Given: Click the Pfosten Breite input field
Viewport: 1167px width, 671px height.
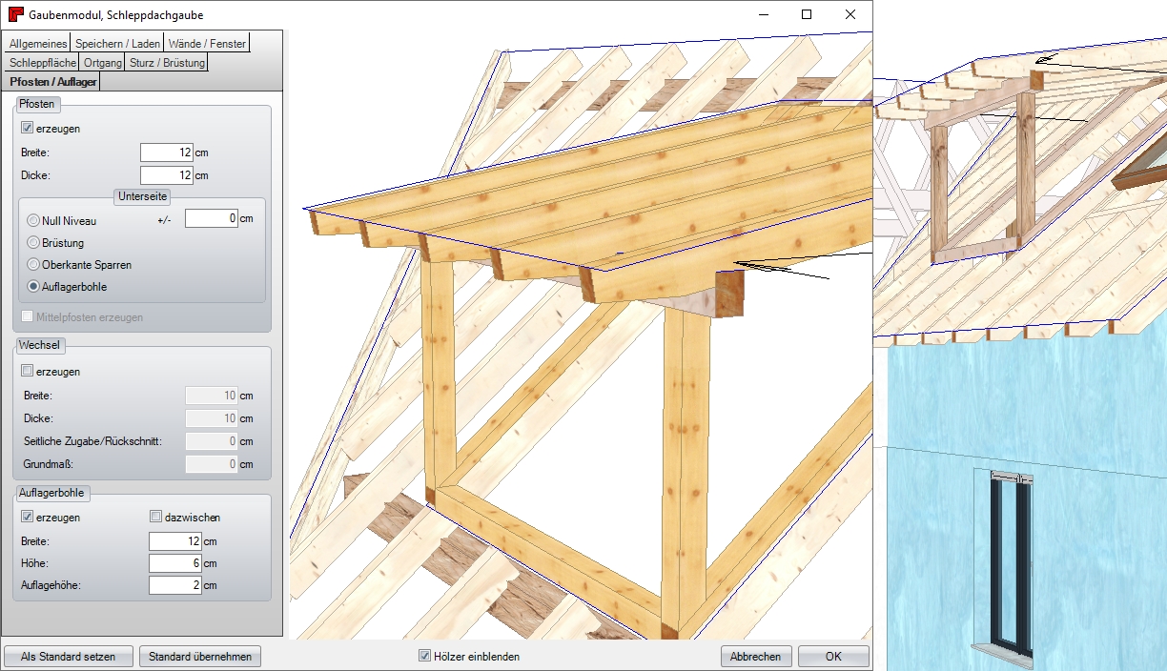Looking at the screenshot, I should coord(166,152).
